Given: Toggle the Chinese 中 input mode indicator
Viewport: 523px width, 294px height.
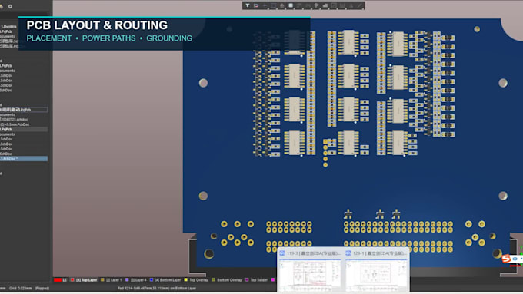Looking at the screenshot, I should (x=515, y=259).
